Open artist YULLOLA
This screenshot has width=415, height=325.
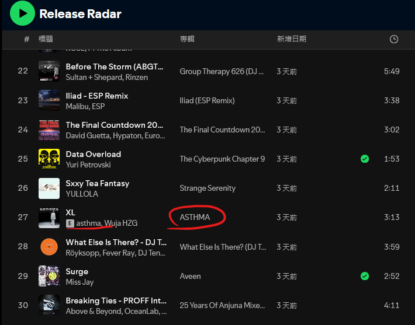(82, 194)
